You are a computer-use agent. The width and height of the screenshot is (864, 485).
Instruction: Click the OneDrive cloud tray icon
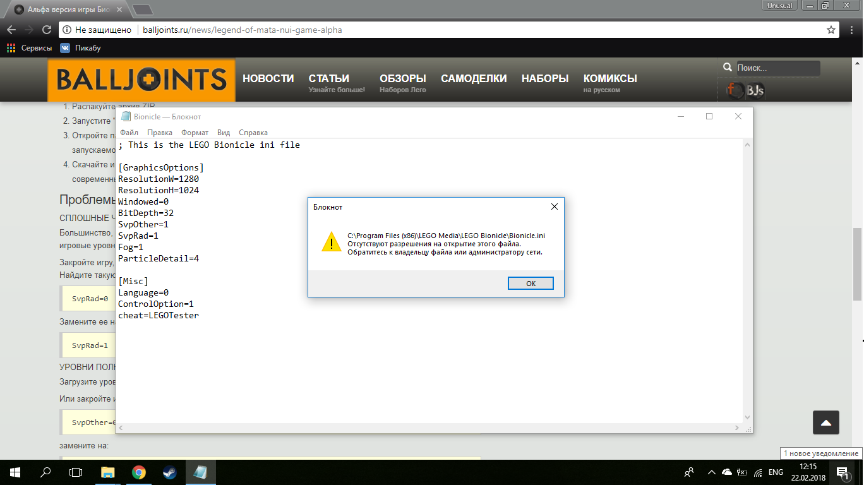coord(727,472)
